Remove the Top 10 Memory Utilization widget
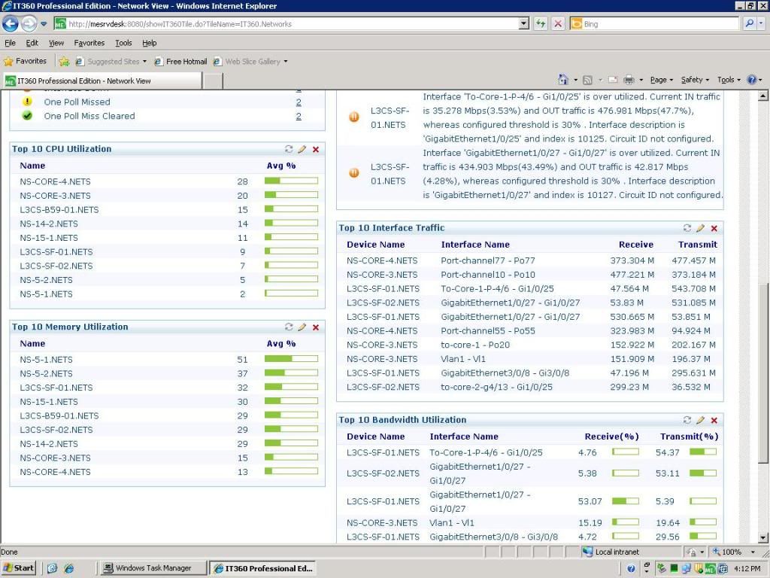770x578 pixels. point(316,327)
